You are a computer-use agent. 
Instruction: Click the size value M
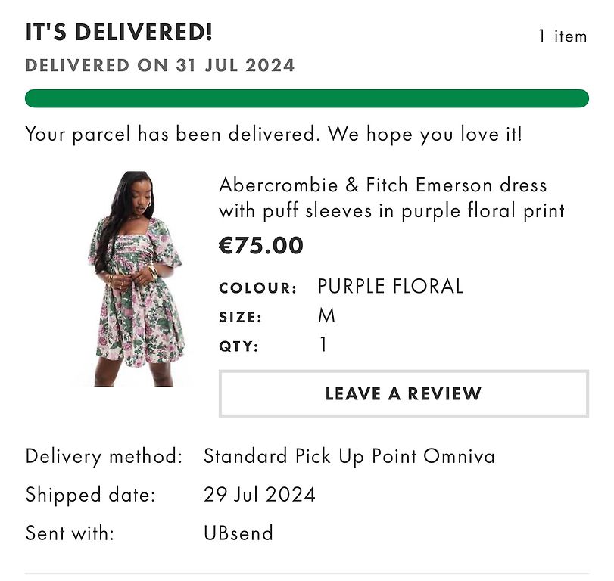tap(326, 315)
